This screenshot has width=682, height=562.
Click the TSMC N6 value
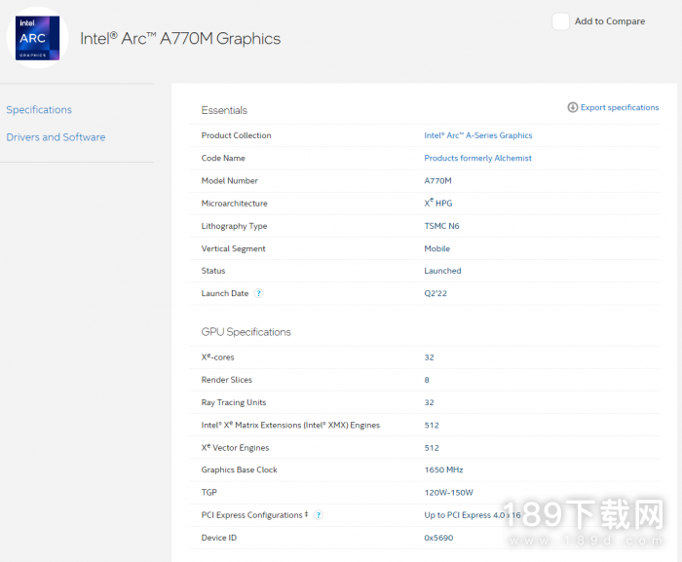tap(441, 226)
